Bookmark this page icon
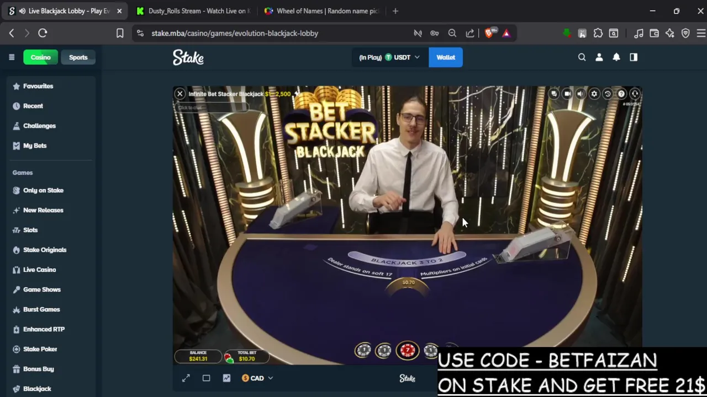The height and width of the screenshot is (397, 707). click(x=120, y=33)
